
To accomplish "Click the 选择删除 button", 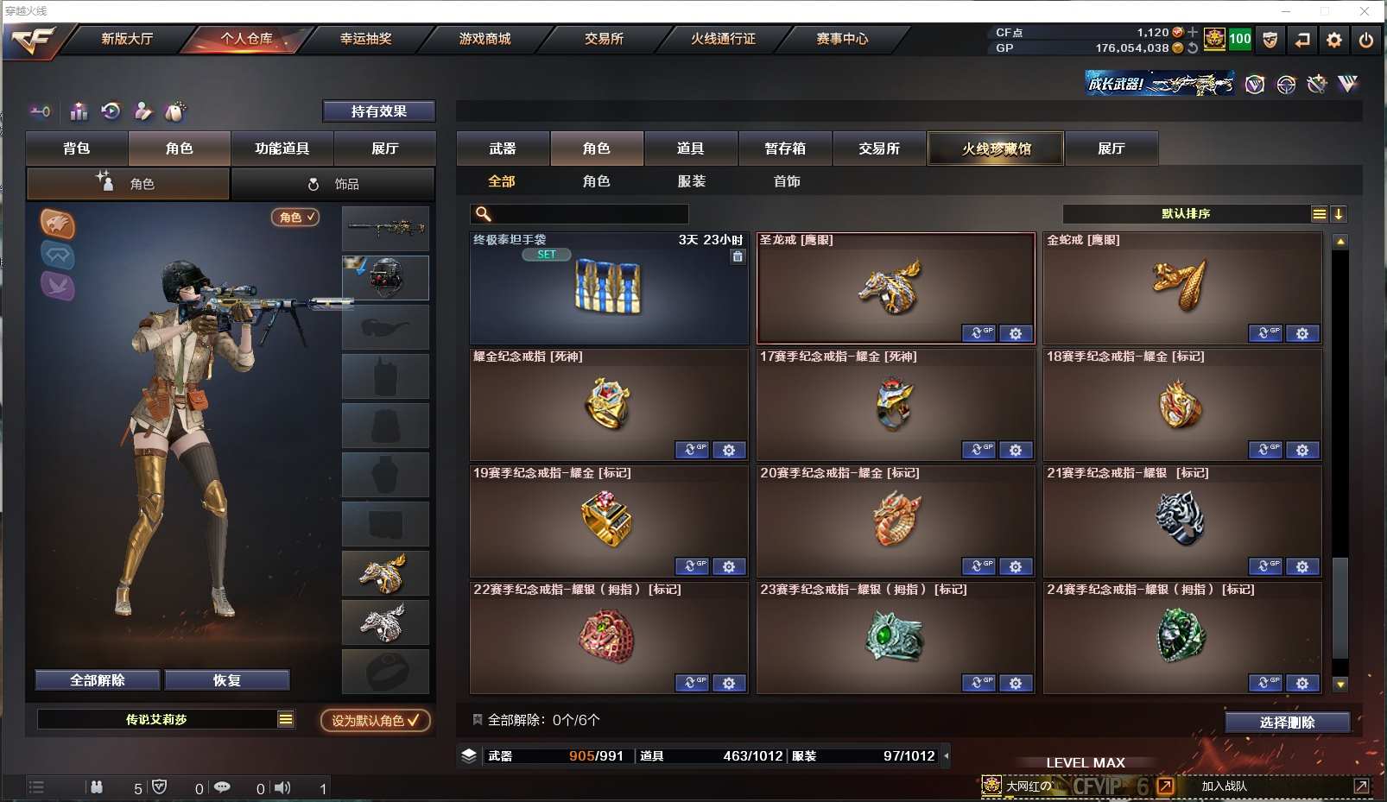I will 1287,723.
